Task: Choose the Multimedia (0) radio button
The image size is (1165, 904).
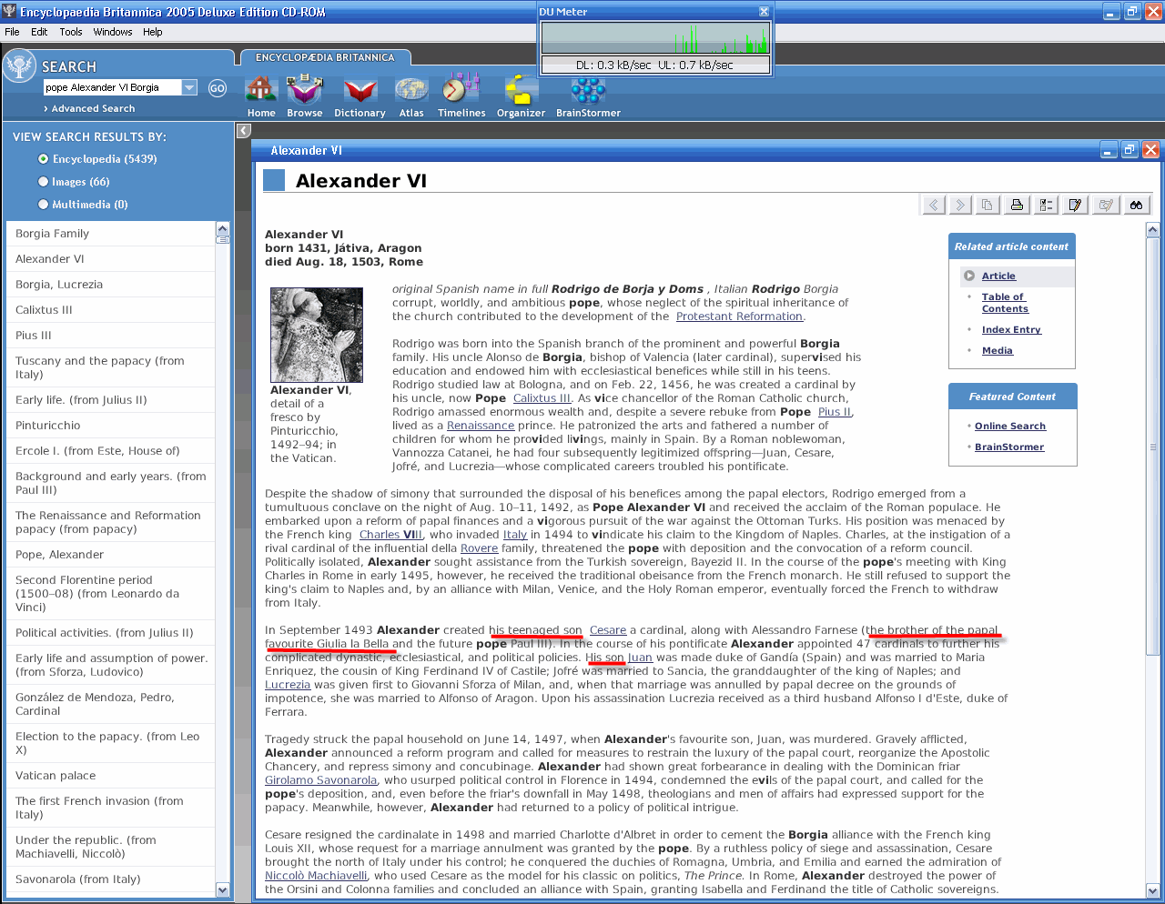Action: (43, 205)
